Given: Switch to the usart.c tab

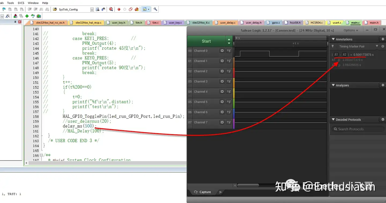Looking at the screenshot, I should 334,23.
